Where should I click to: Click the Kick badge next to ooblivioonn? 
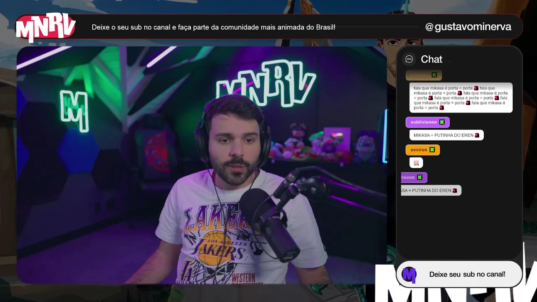pyautogui.click(x=442, y=122)
